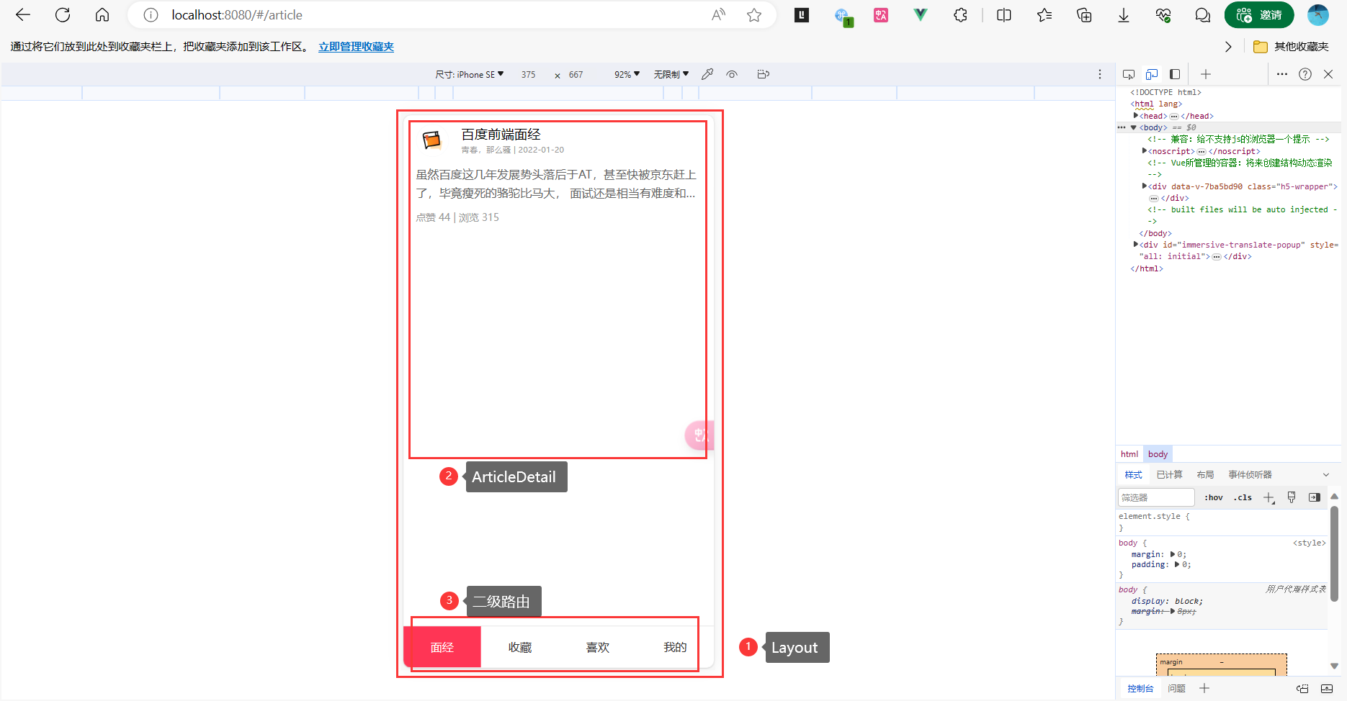Select the body breadcrumb
This screenshot has height=701, width=1347.
[x=1158, y=454]
